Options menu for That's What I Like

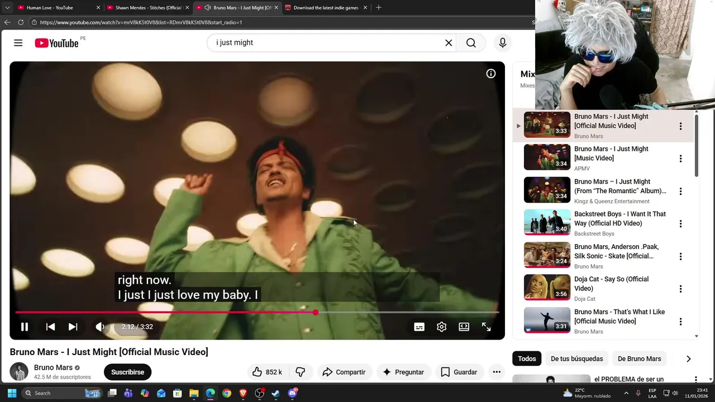680,322
